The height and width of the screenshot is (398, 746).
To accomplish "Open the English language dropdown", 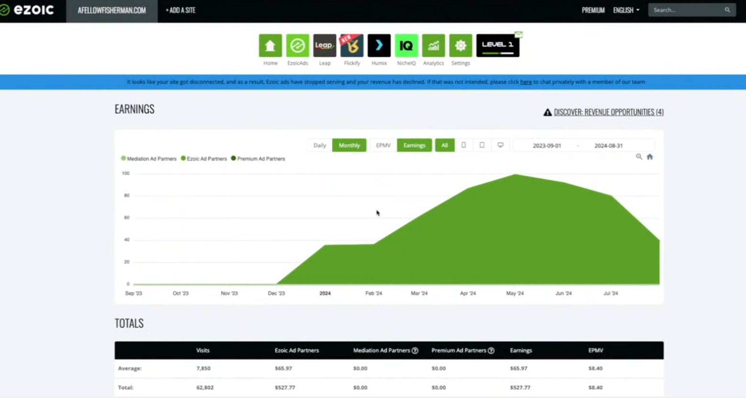I will [x=626, y=10].
